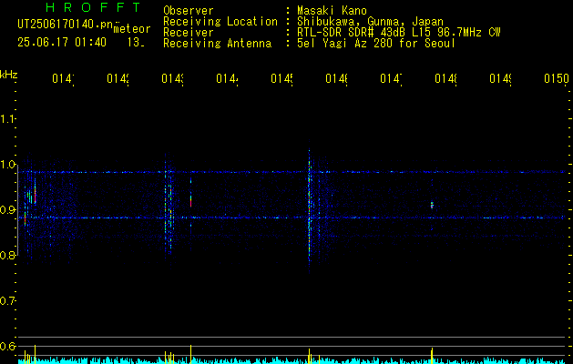
Task: Click the 1.0 frequency axis label
Action: click(7, 165)
